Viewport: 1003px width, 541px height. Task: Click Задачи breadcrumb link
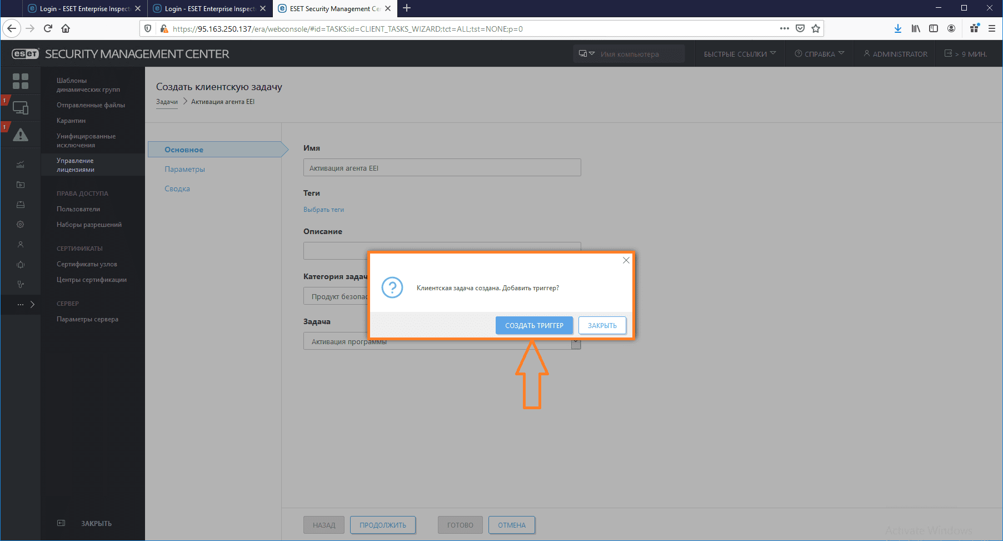pos(167,102)
